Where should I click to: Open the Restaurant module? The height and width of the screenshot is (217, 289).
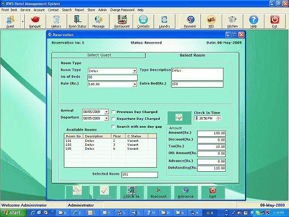122,21
